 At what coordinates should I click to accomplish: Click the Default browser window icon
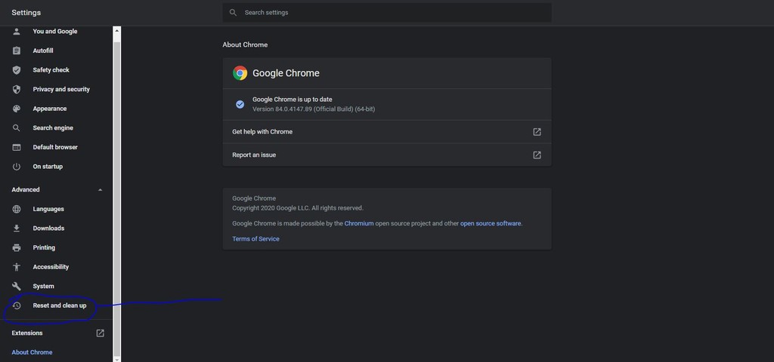click(x=17, y=147)
